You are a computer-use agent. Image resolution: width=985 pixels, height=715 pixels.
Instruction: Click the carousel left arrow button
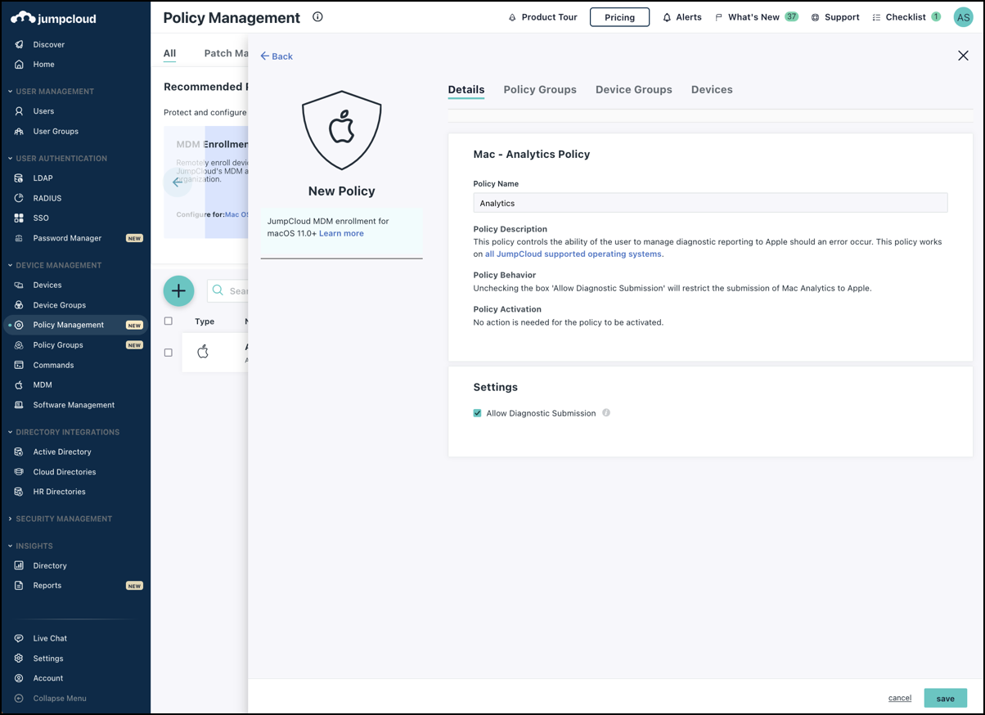click(178, 182)
